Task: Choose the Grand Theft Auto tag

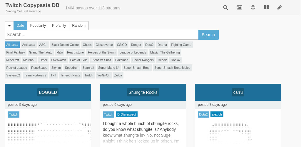Action: pyautogui.click(x=41, y=52)
